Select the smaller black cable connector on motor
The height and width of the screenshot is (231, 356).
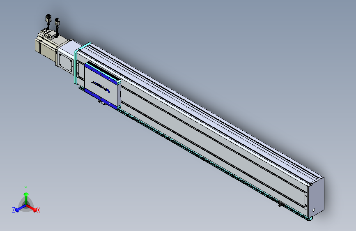tap(57, 23)
